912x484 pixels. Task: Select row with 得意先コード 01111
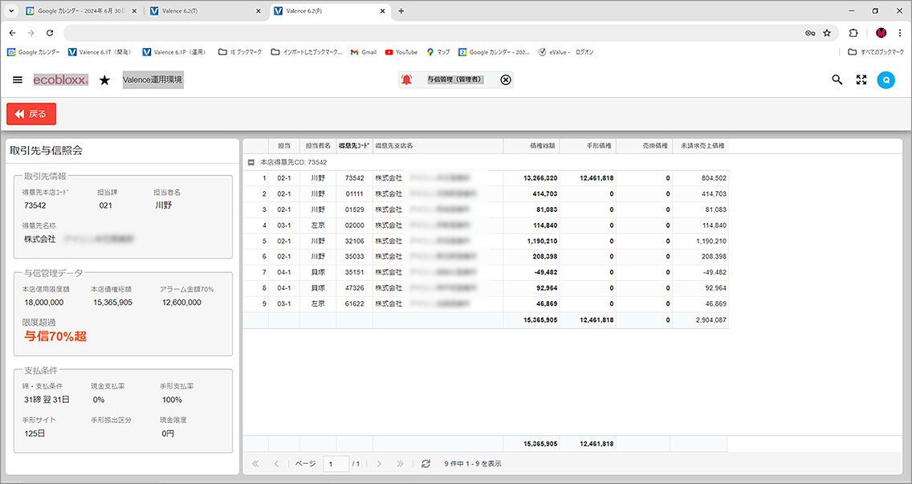pos(486,193)
